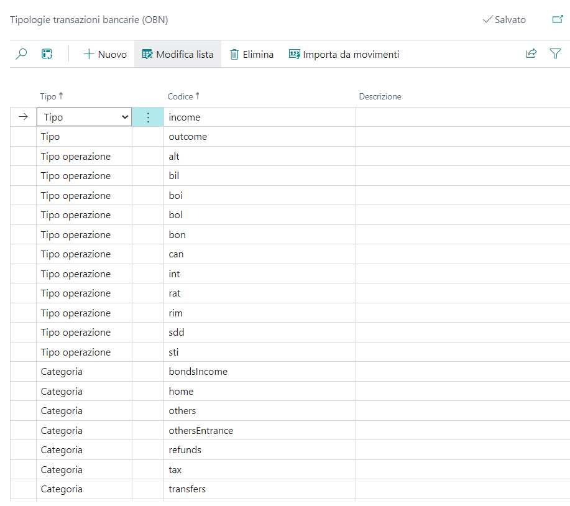Toggle Modifica lista mode
This screenshot has width=570, height=506.
coord(178,54)
